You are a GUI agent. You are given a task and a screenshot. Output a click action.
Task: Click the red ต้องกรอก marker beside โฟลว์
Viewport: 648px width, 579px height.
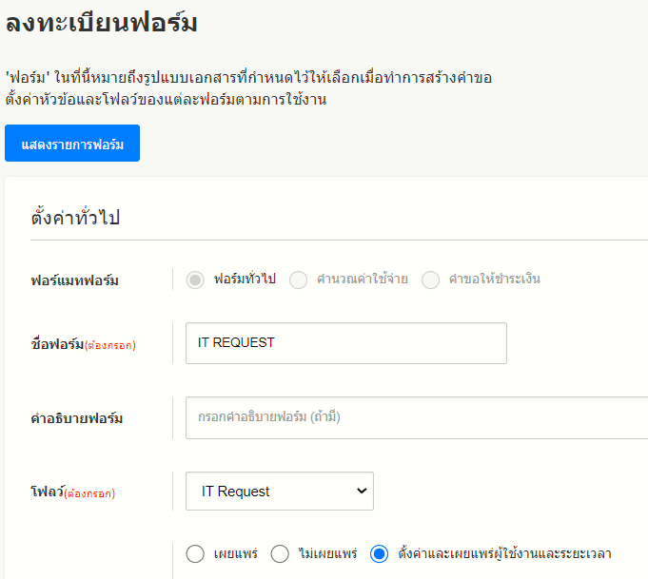coord(89,494)
